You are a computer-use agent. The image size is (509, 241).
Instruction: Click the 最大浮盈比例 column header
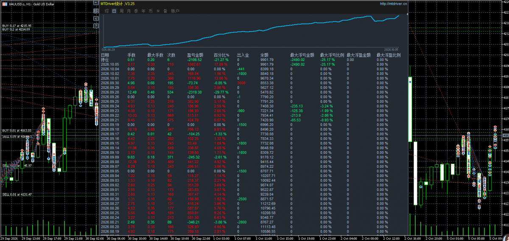coord(389,55)
